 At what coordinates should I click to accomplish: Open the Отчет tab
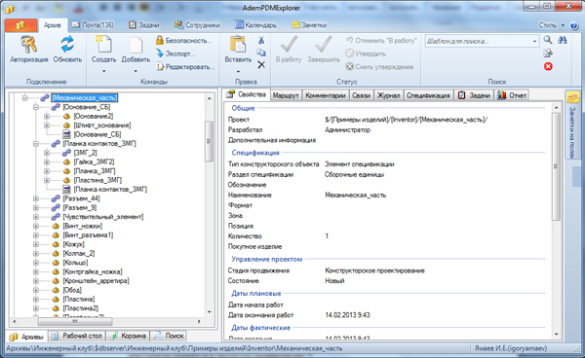tap(512, 95)
